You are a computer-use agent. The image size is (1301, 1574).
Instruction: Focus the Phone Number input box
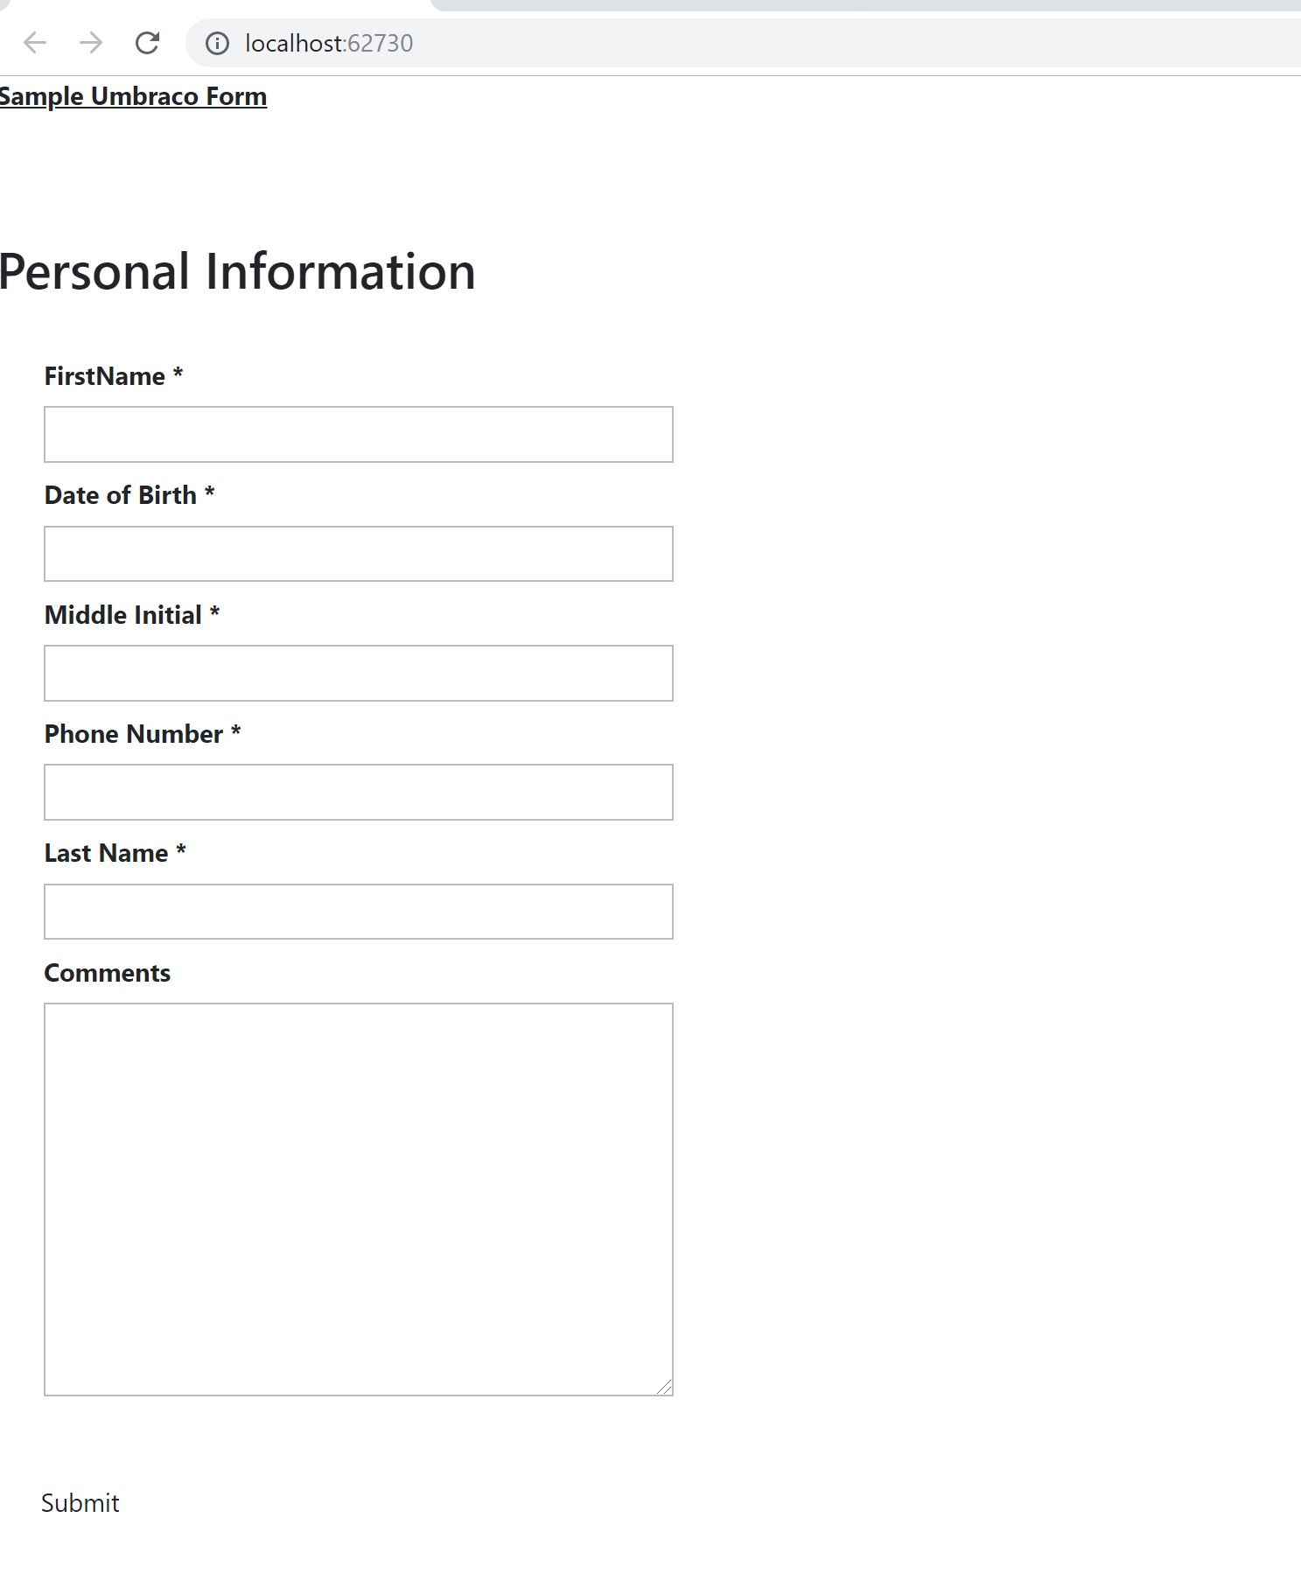359,793
